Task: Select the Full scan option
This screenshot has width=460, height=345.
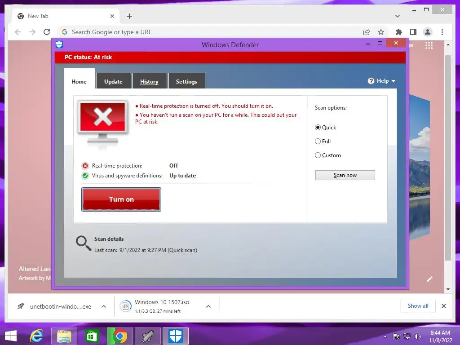Action: [318, 142]
